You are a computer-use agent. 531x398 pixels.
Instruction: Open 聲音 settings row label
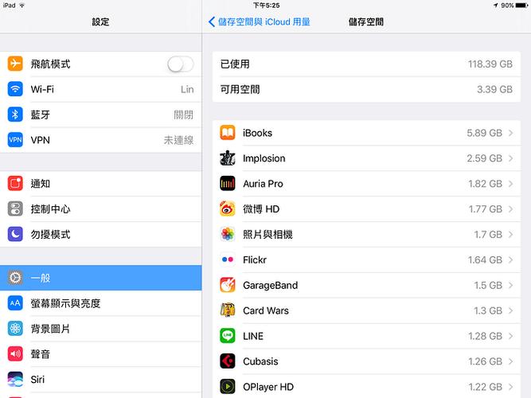tap(41, 354)
